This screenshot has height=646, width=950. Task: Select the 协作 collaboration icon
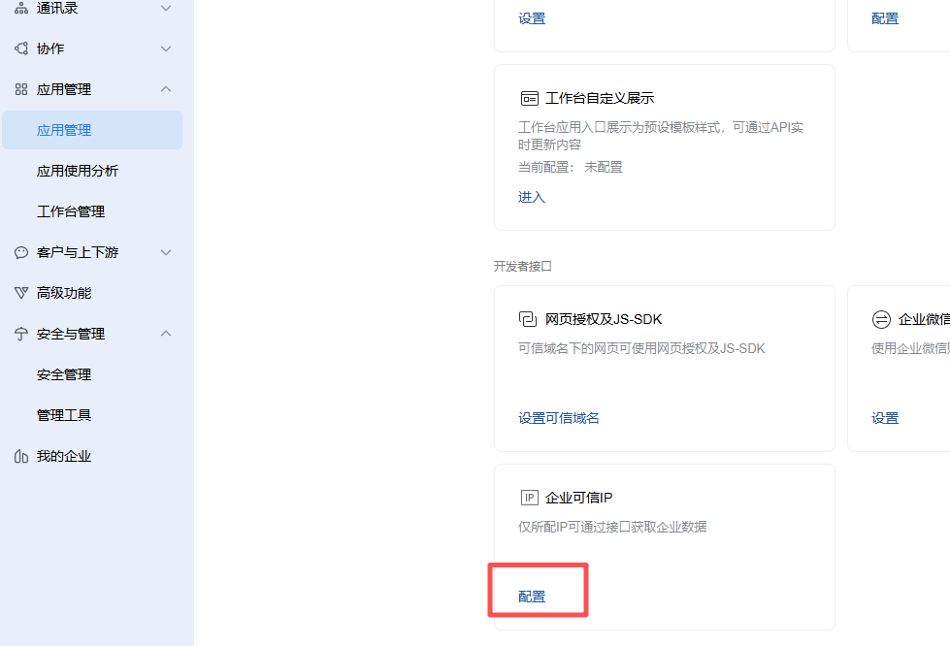[x=21, y=48]
